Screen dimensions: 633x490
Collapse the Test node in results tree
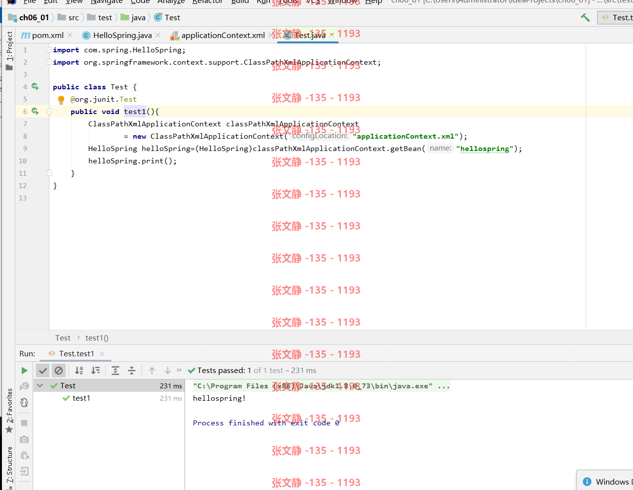40,386
